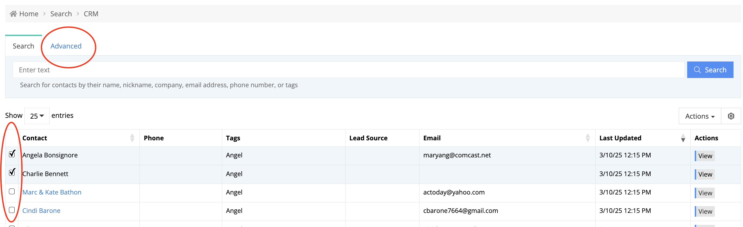
Task: Open the Marc & Kate Bathon contact link
Action: pos(52,192)
